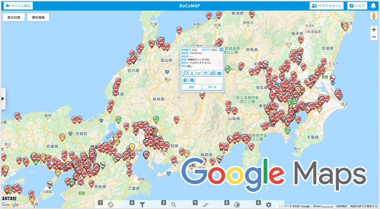Click the envelope message icon in the popup
The height and width of the screenshot is (209, 380).
click(192, 80)
